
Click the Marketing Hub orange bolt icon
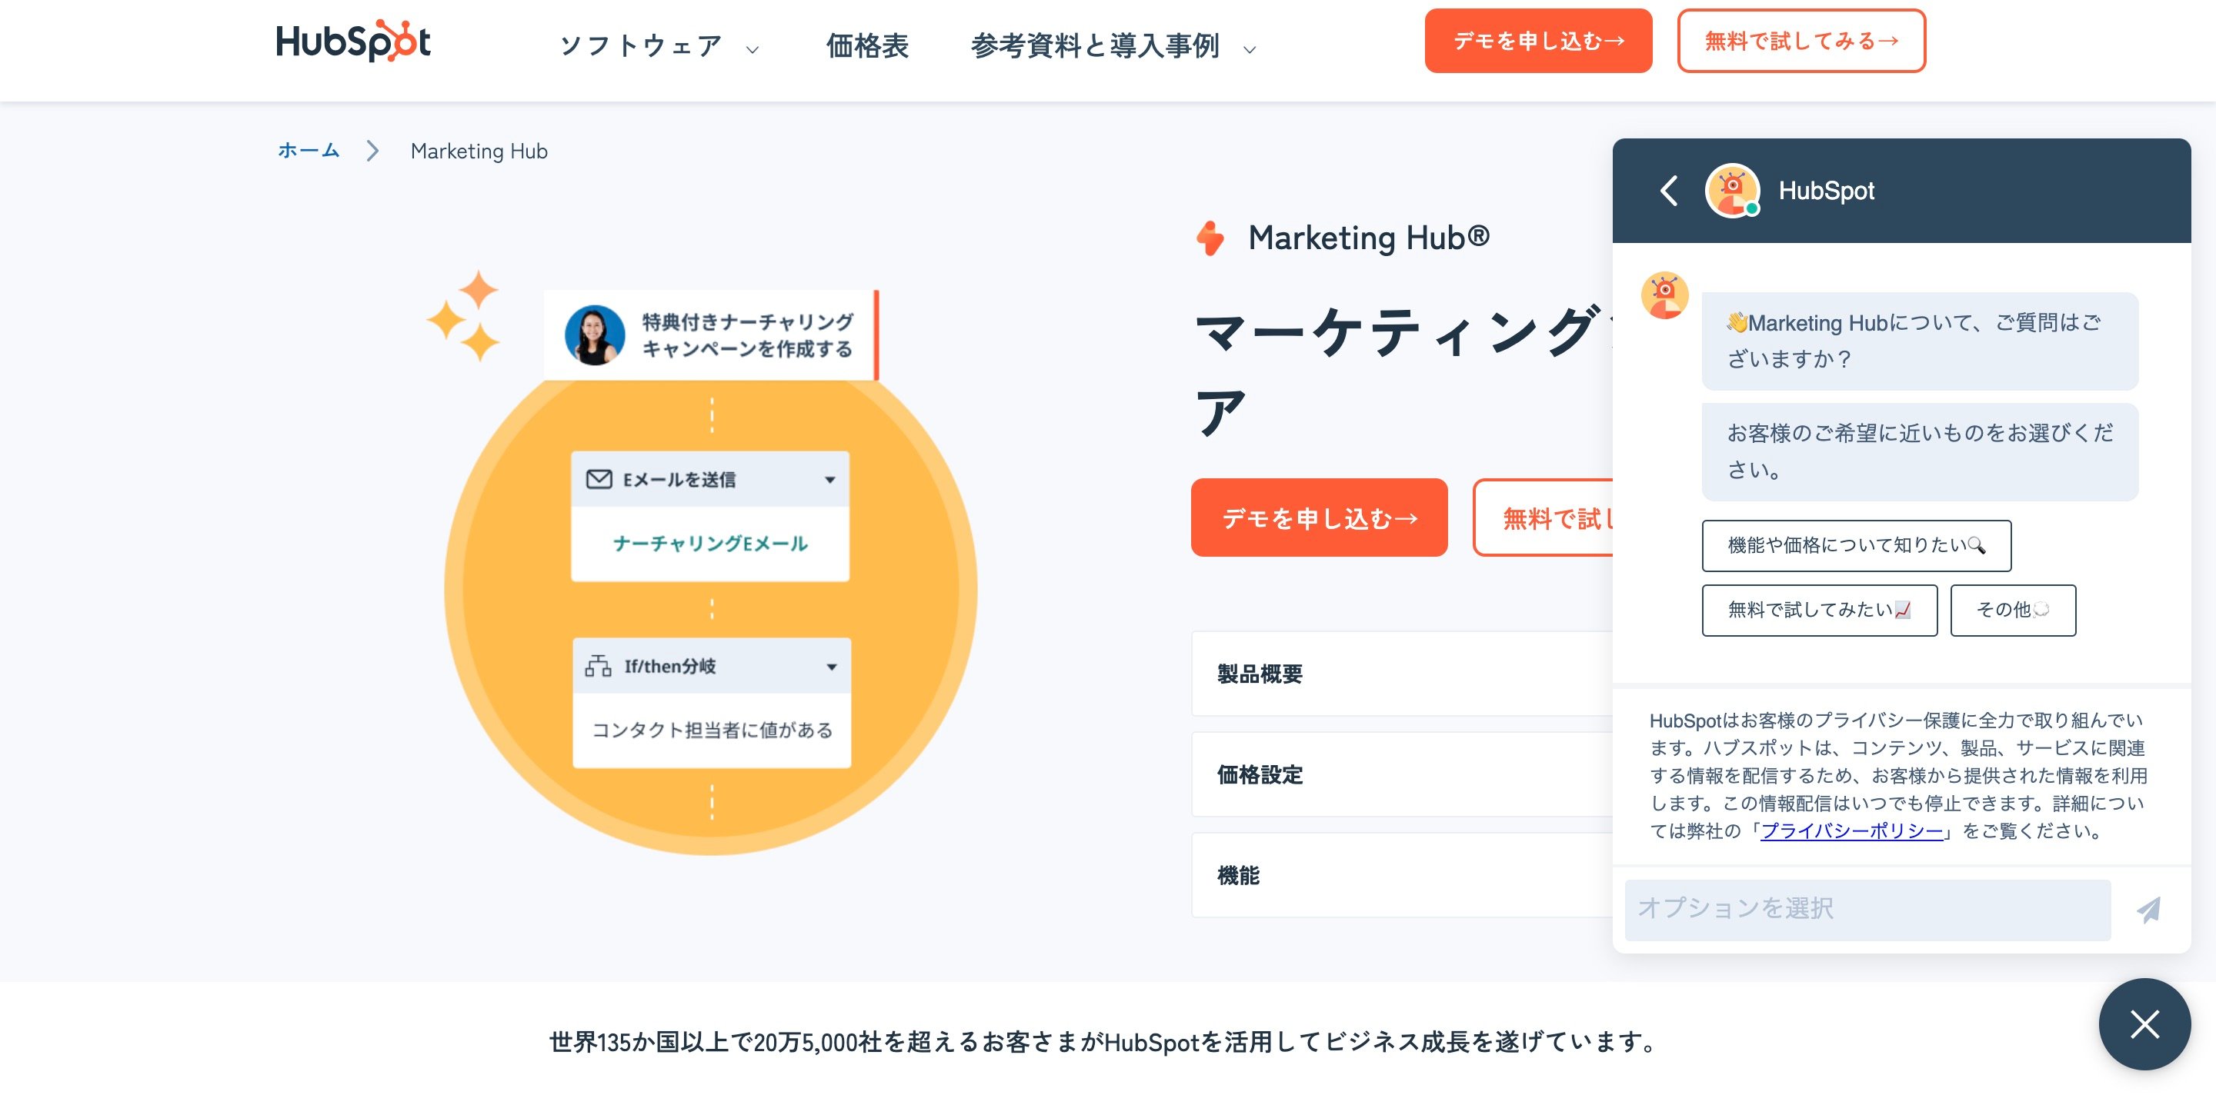[1210, 238]
